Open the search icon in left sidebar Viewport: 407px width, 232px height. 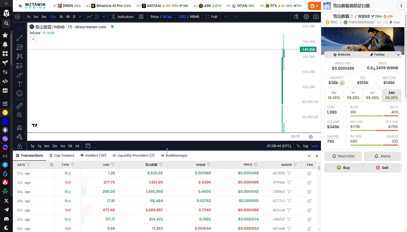(x=6, y=23)
